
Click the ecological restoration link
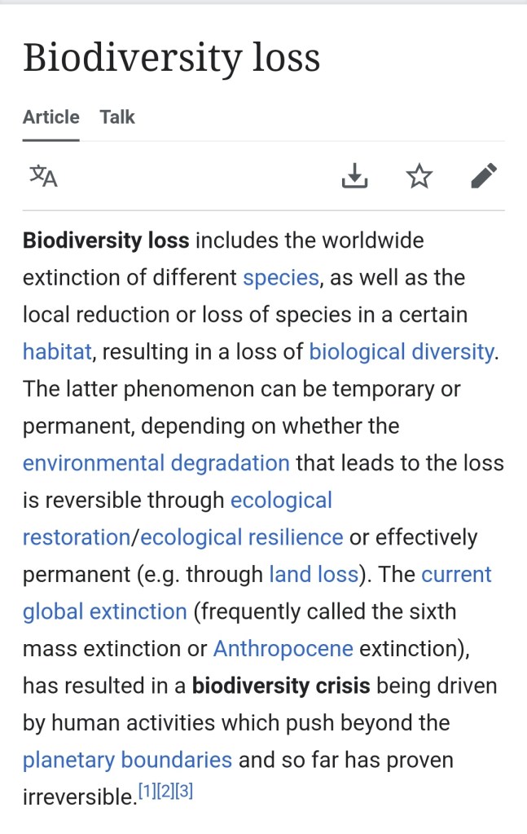point(77,537)
